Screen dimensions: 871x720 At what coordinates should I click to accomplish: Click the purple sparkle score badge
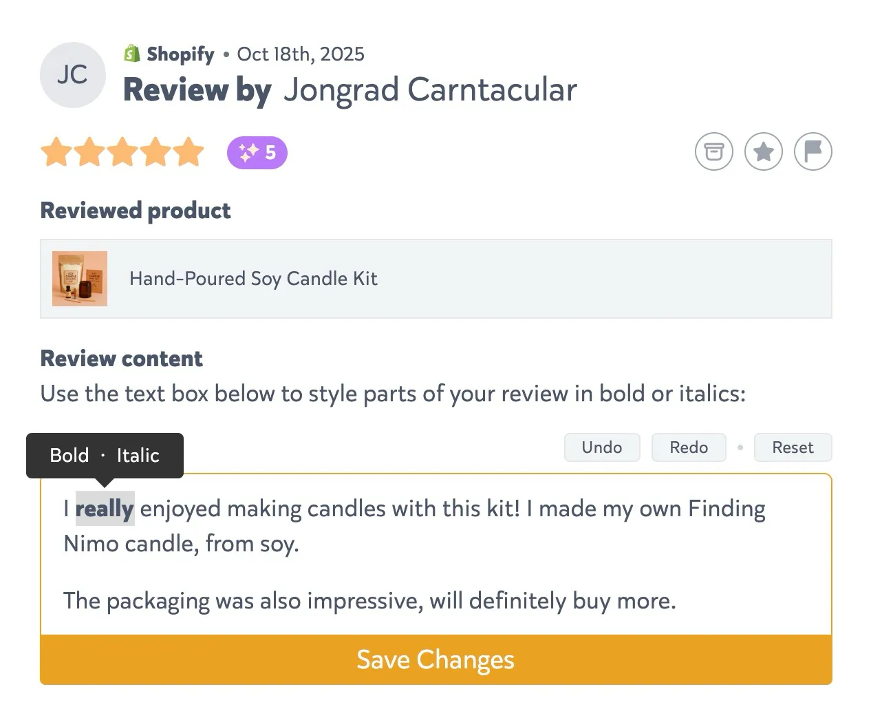click(x=257, y=152)
